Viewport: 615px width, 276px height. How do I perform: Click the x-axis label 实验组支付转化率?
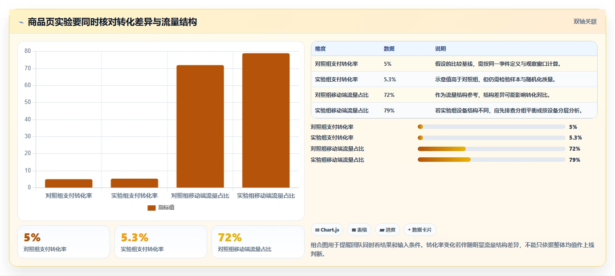[x=134, y=196]
